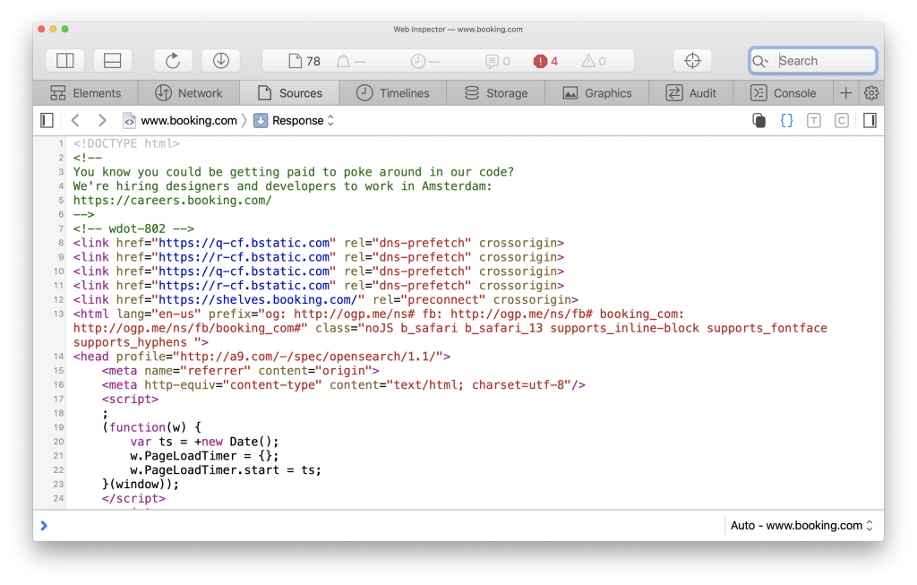
Task: Click line number 13 in the gutter
Action: (58, 314)
